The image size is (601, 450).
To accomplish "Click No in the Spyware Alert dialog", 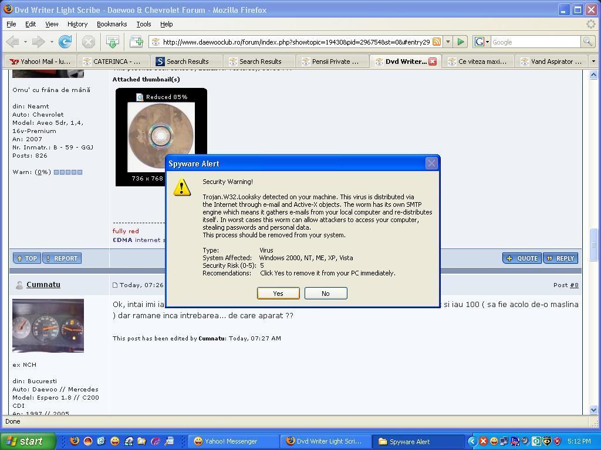I will pos(325,294).
